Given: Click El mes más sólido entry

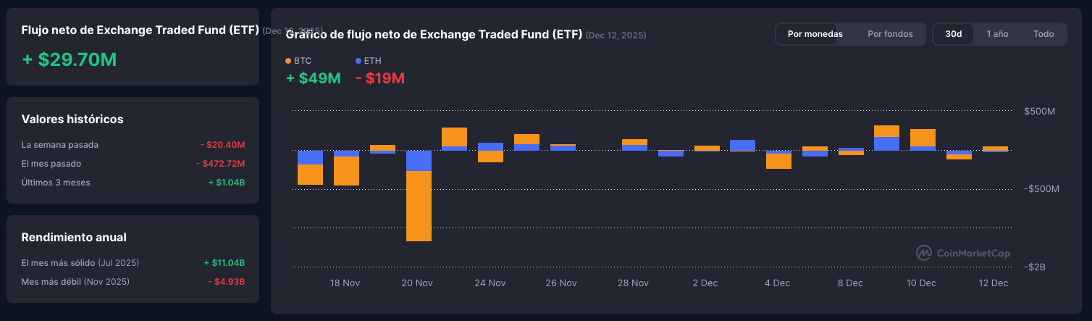Looking at the screenshot, I should [x=80, y=262].
